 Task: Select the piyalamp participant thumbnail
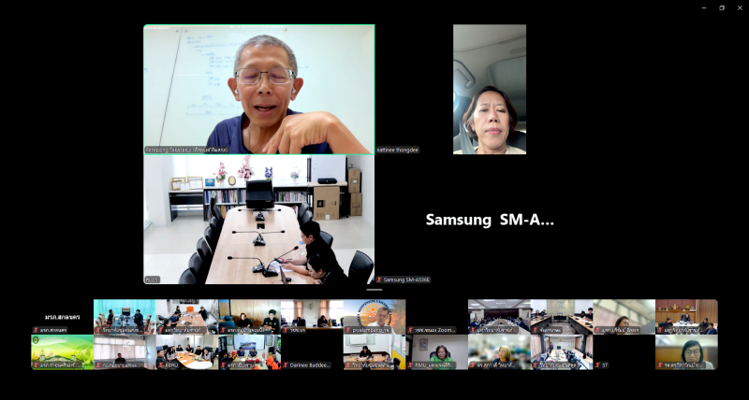374,316
